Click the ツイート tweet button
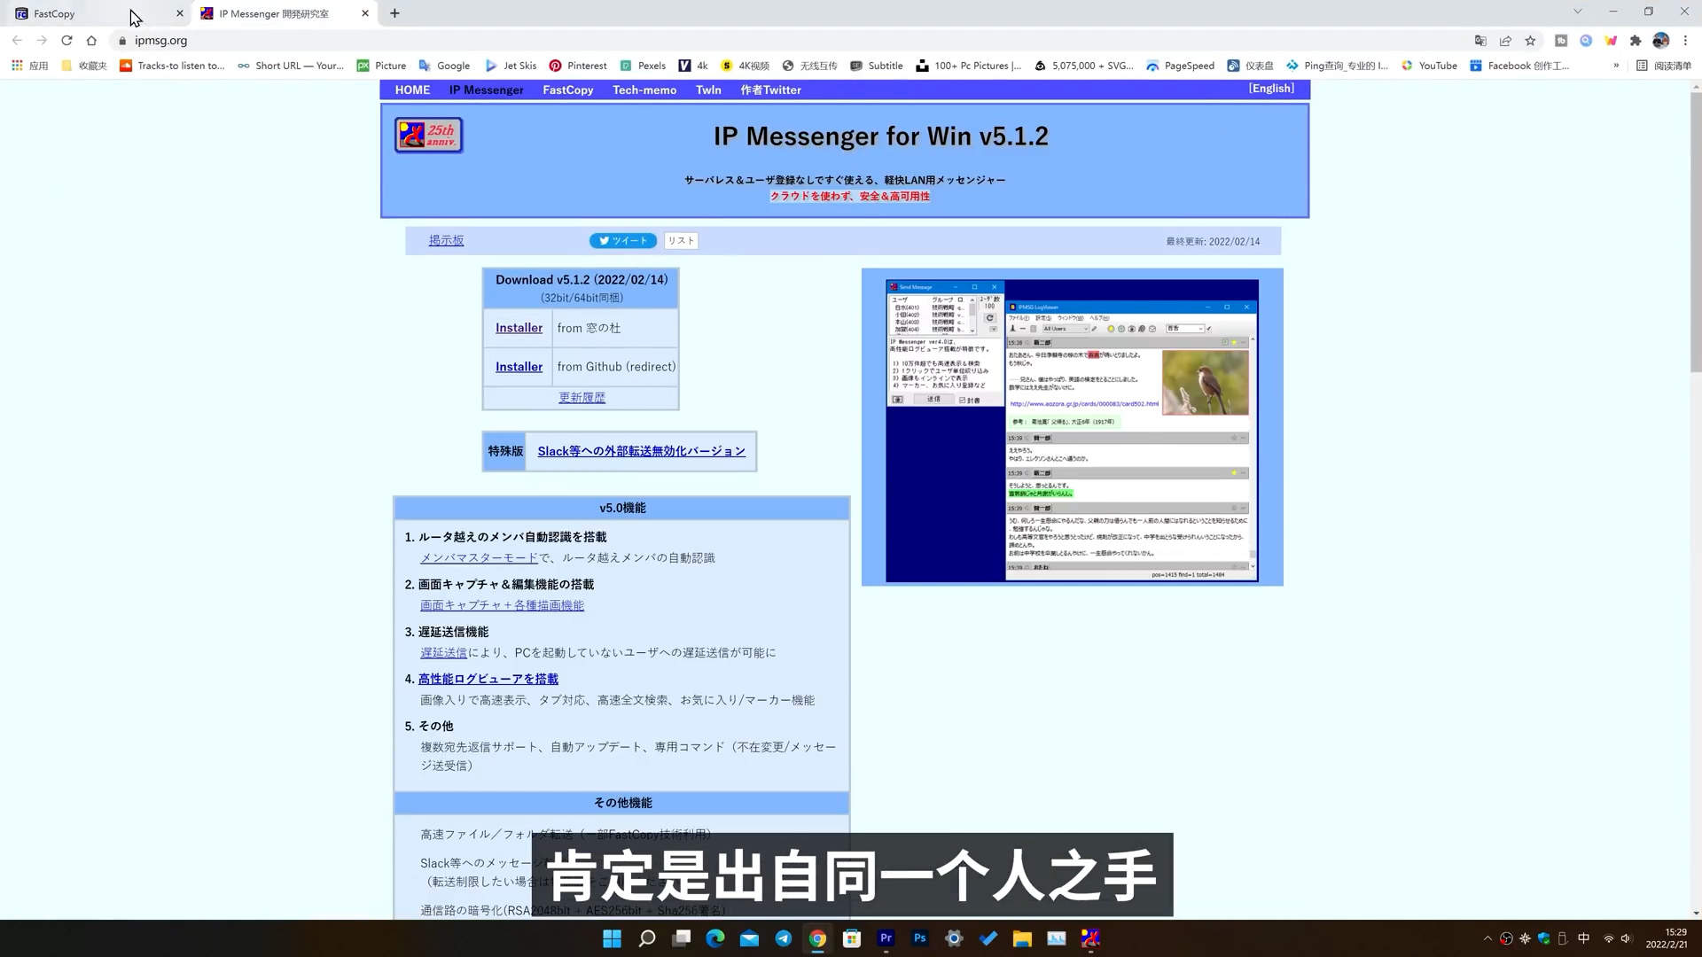1702x957 pixels. tap(622, 240)
